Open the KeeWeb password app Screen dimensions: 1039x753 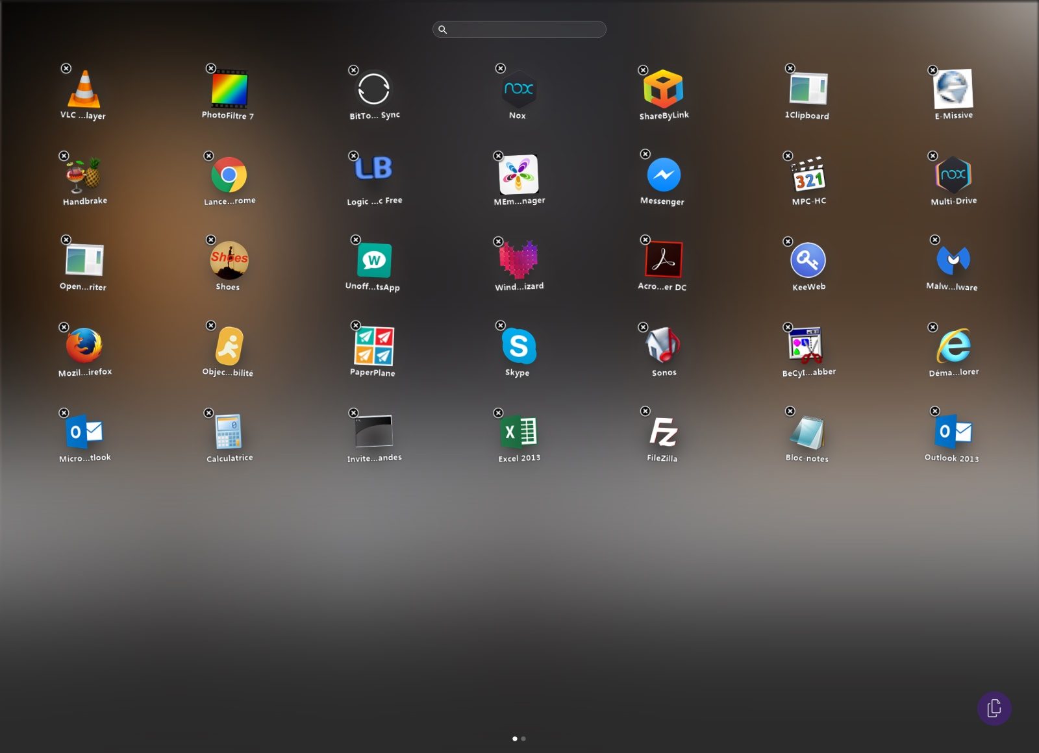pyautogui.click(x=808, y=260)
